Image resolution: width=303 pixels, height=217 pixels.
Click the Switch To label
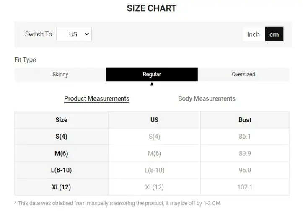click(x=39, y=34)
